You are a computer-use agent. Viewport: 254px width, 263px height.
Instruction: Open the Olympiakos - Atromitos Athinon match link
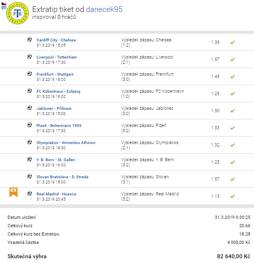66,142
